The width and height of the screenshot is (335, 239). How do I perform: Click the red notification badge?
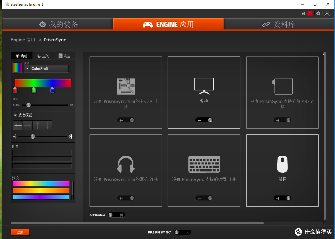coord(310,13)
